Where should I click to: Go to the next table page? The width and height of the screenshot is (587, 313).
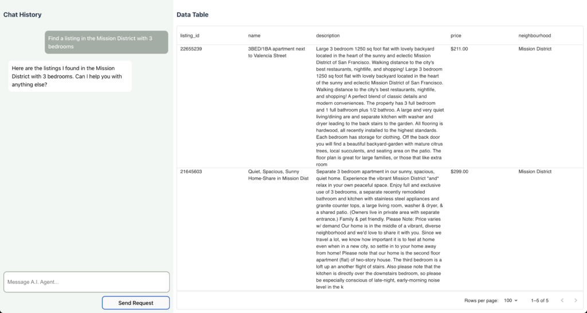coord(576,300)
